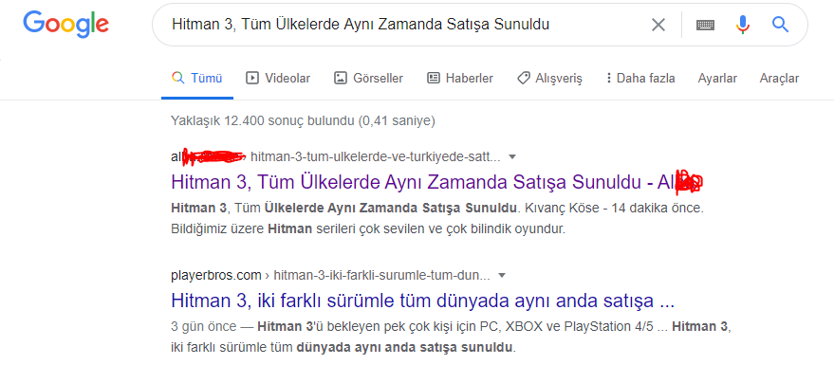The image size is (834, 365).
Task: Open 'Hitman 3, iki farklı sürümle' result
Action: tap(423, 301)
